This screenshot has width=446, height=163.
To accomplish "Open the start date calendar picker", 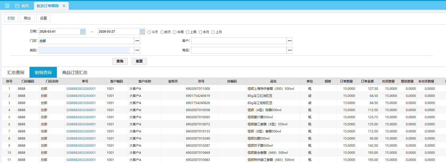I will click(83, 32).
